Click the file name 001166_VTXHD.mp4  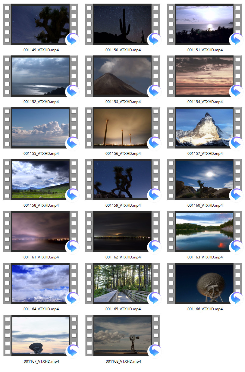click(205, 309)
